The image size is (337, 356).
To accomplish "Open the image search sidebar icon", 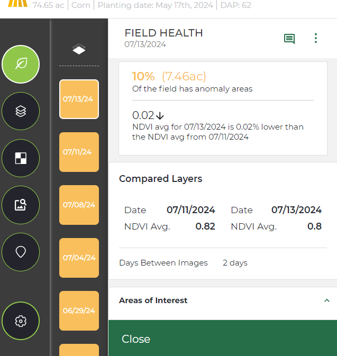I will pos(21,205).
